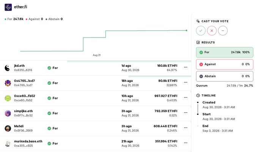The height and width of the screenshot is (152, 258).
Task: Click the For legend dot above chart
Action: [6, 19]
